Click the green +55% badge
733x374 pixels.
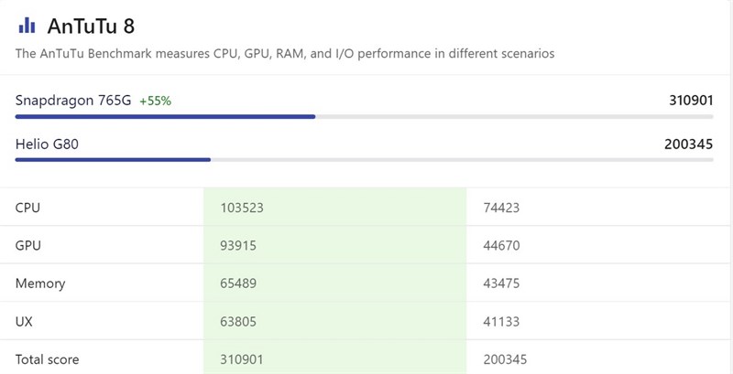[155, 101]
